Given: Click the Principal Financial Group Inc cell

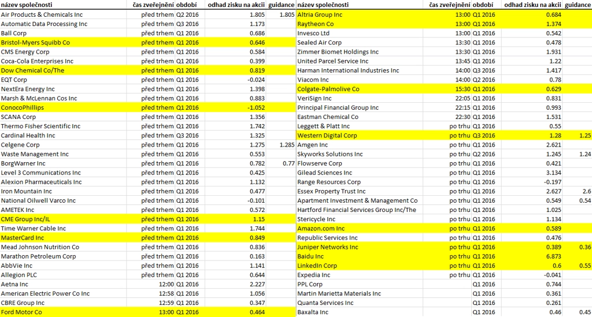Looking at the screenshot, I should click(x=360, y=107).
